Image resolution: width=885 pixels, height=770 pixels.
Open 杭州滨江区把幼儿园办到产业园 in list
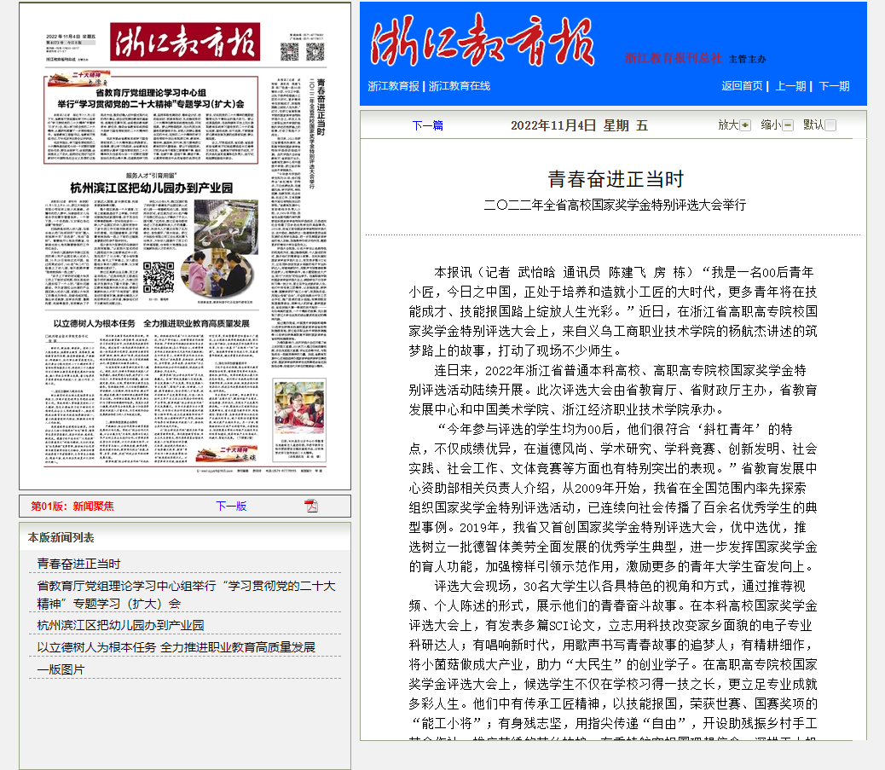[x=120, y=625]
